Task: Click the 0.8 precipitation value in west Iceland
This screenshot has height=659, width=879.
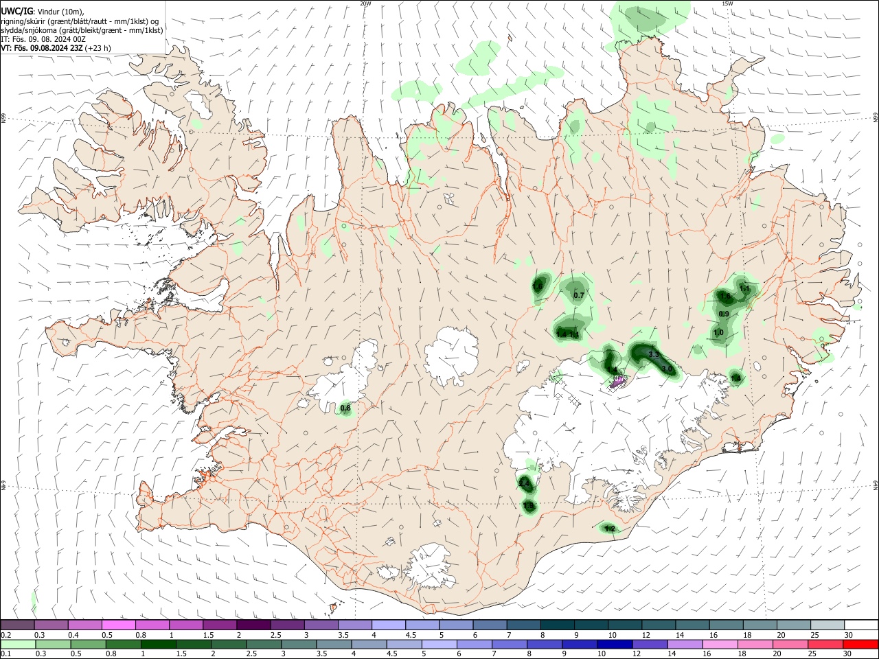Action: [345, 408]
